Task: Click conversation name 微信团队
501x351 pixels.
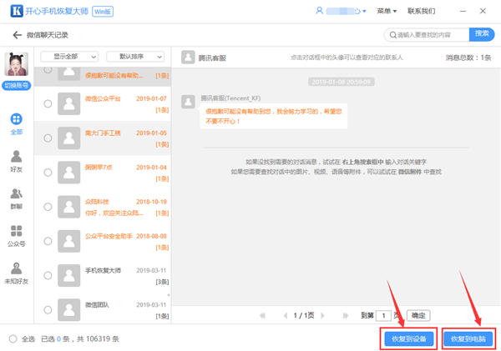Action: click(x=97, y=305)
